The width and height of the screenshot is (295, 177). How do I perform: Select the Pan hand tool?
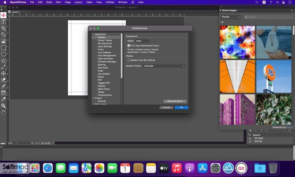3,112
